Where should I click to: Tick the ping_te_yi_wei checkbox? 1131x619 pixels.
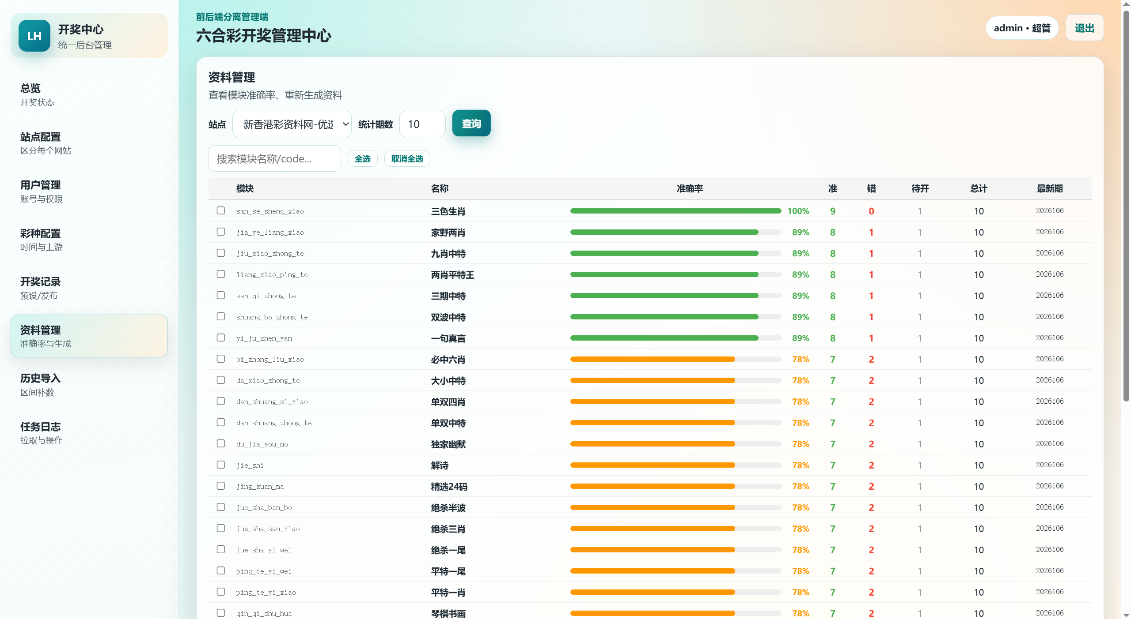(221, 570)
